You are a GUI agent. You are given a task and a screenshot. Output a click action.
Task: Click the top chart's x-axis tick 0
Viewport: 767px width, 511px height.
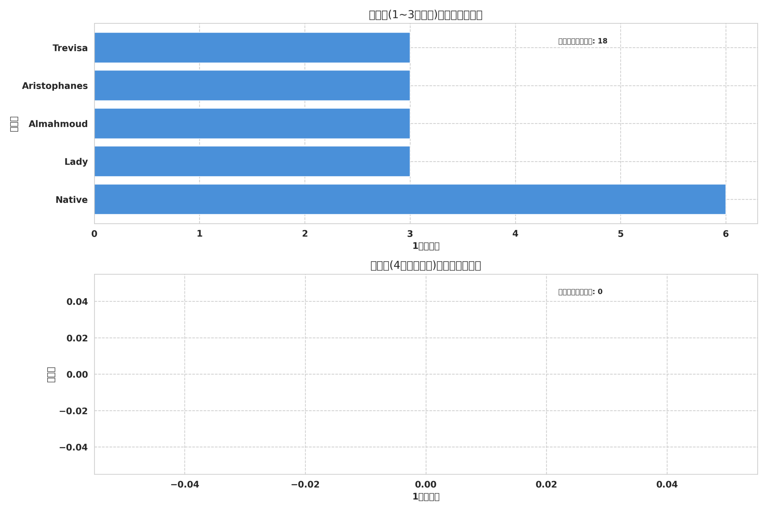coord(94,234)
